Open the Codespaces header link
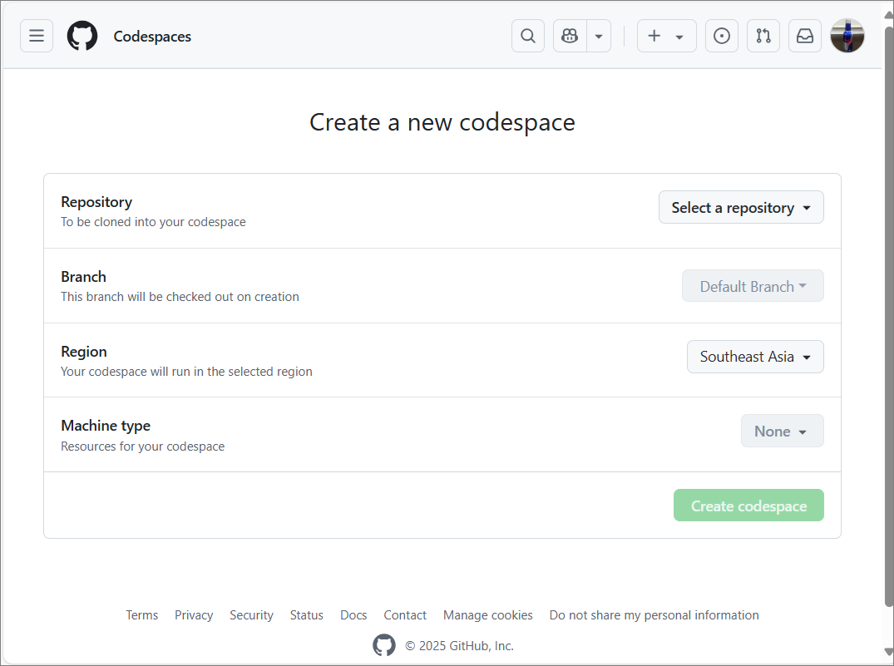The image size is (894, 666). point(152,36)
